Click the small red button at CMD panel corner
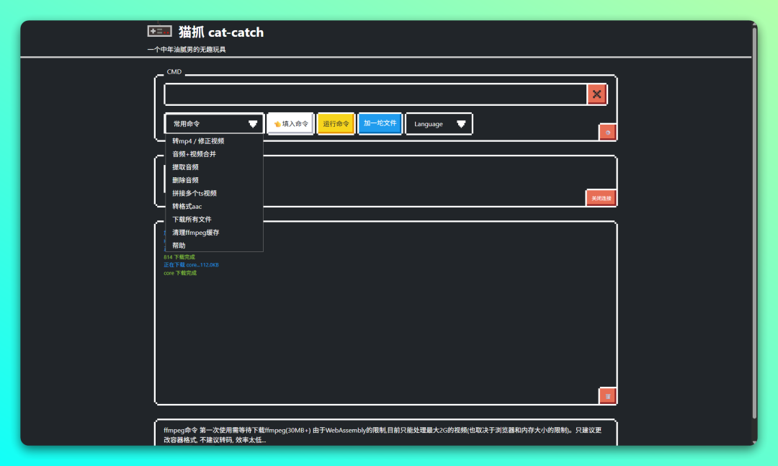Image resolution: width=778 pixels, height=466 pixels. [608, 133]
